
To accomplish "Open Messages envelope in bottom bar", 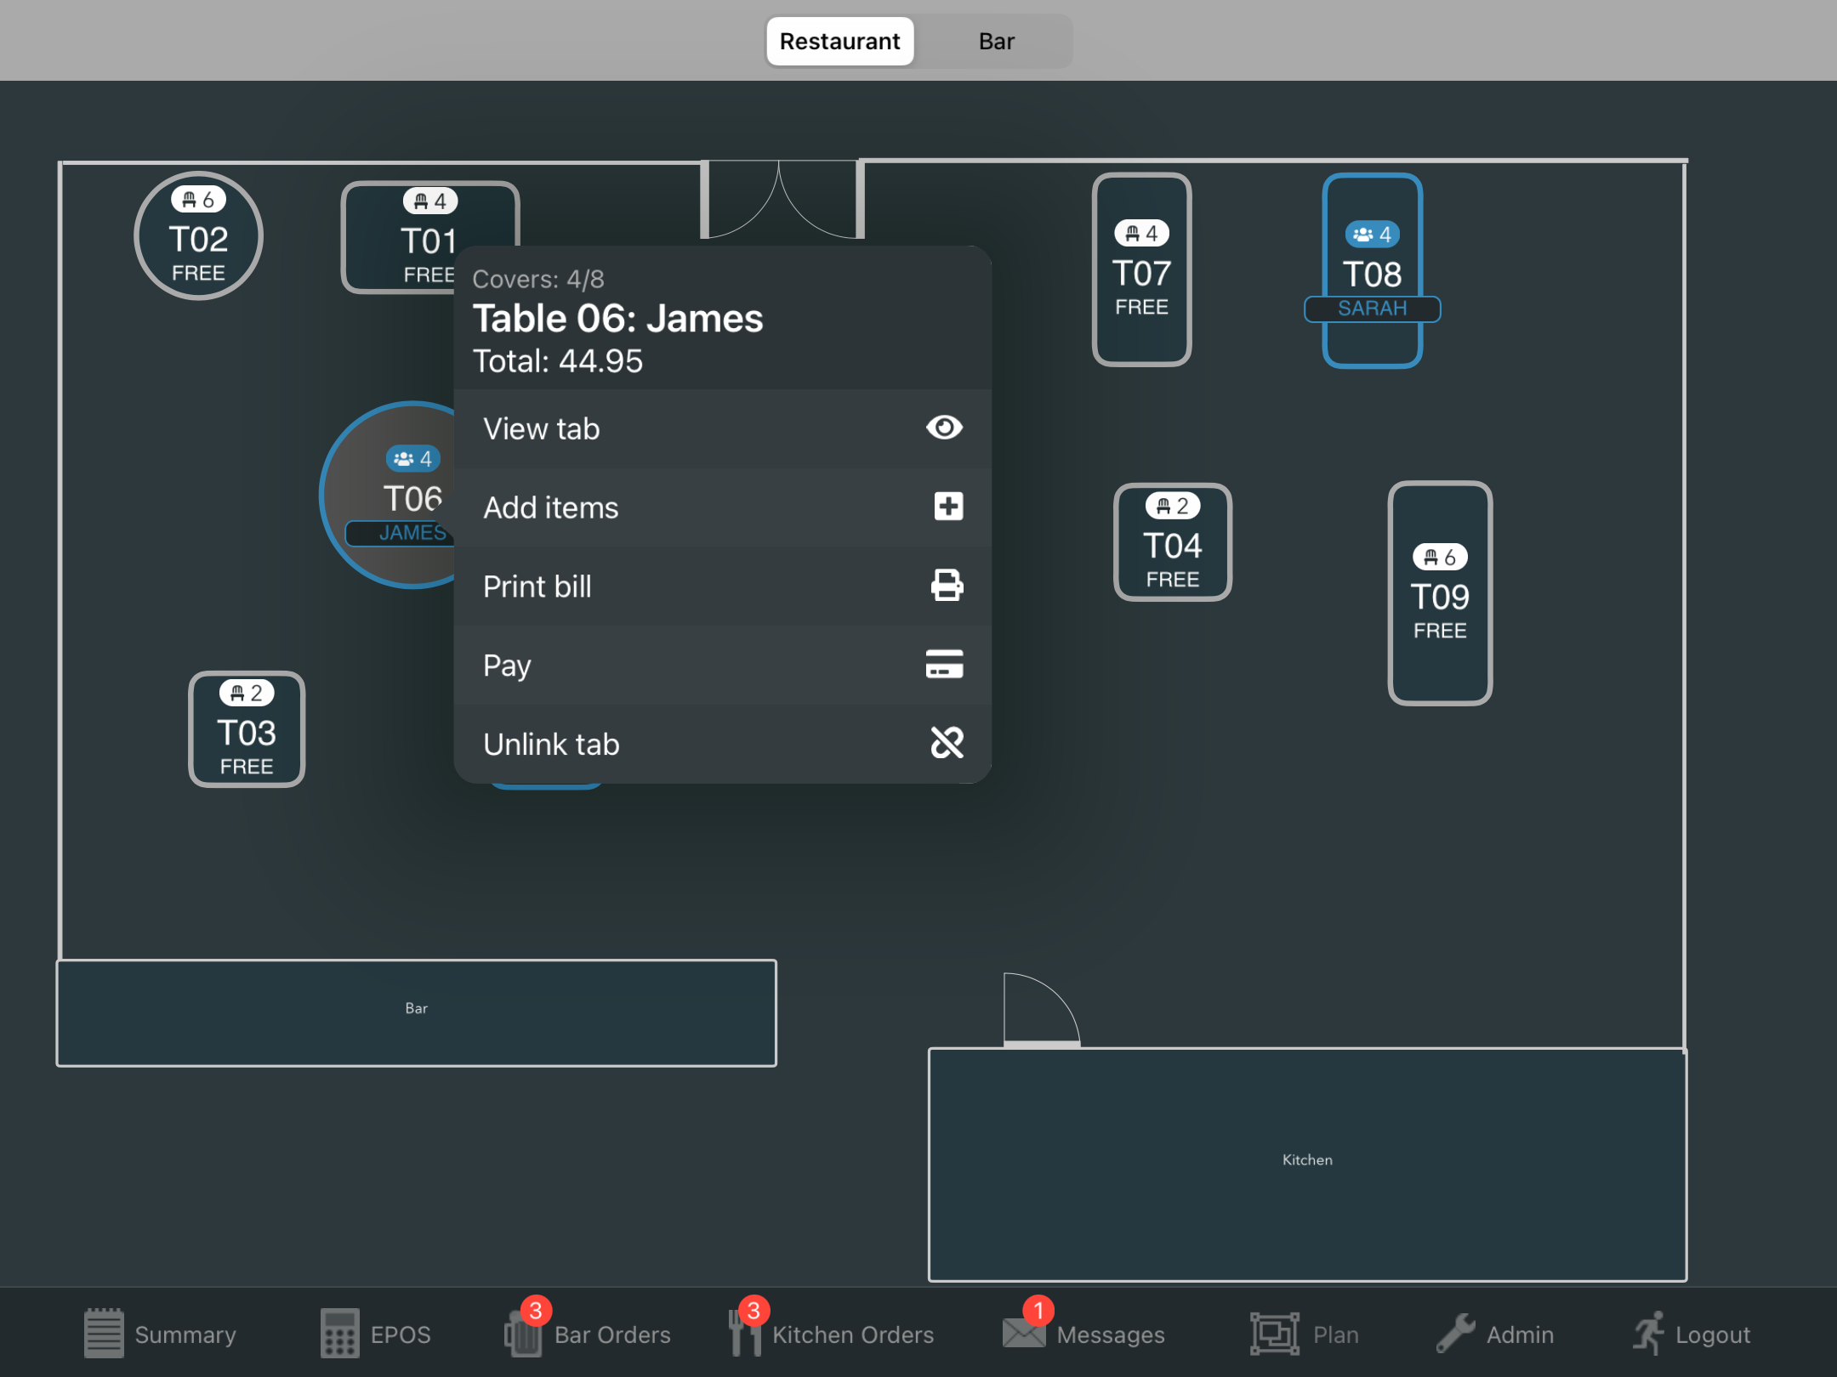I will tap(1083, 1334).
